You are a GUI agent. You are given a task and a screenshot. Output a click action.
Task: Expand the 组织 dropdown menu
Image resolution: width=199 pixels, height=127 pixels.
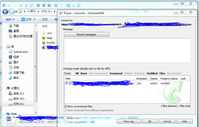pyautogui.click(x=10, y=20)
